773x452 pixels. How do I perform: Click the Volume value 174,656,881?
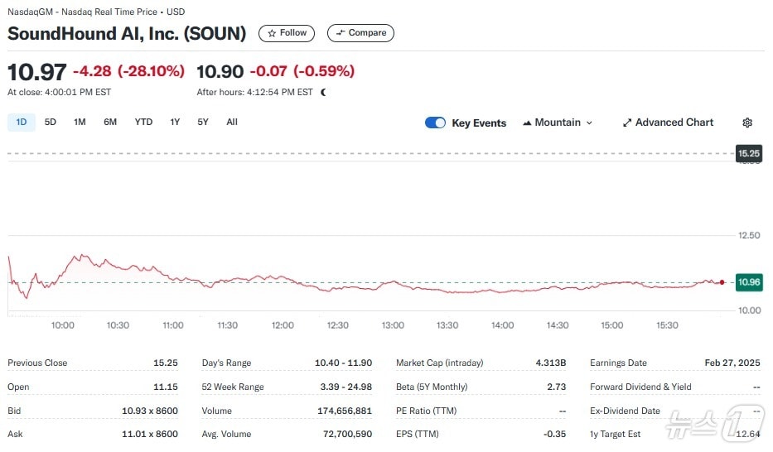pos(345,411)
